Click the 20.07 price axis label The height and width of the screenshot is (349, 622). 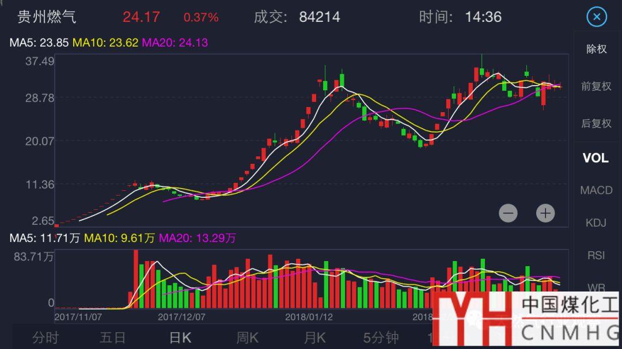(x=40, y=141)
